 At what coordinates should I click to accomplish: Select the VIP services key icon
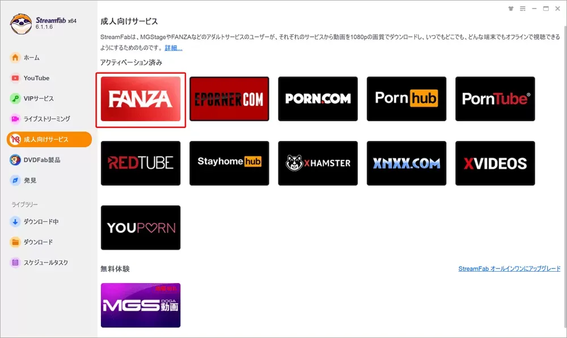point(15,98)
